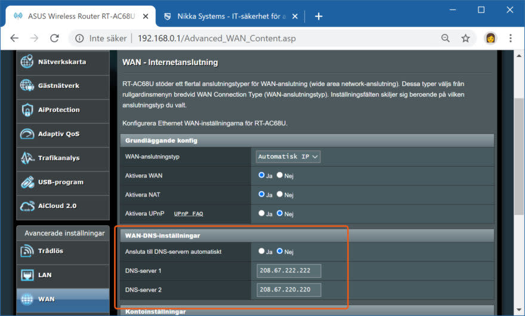This screenshot has height=316, width=525.
Task: Open Chrome three-dot menu
Action: point(510,38)
